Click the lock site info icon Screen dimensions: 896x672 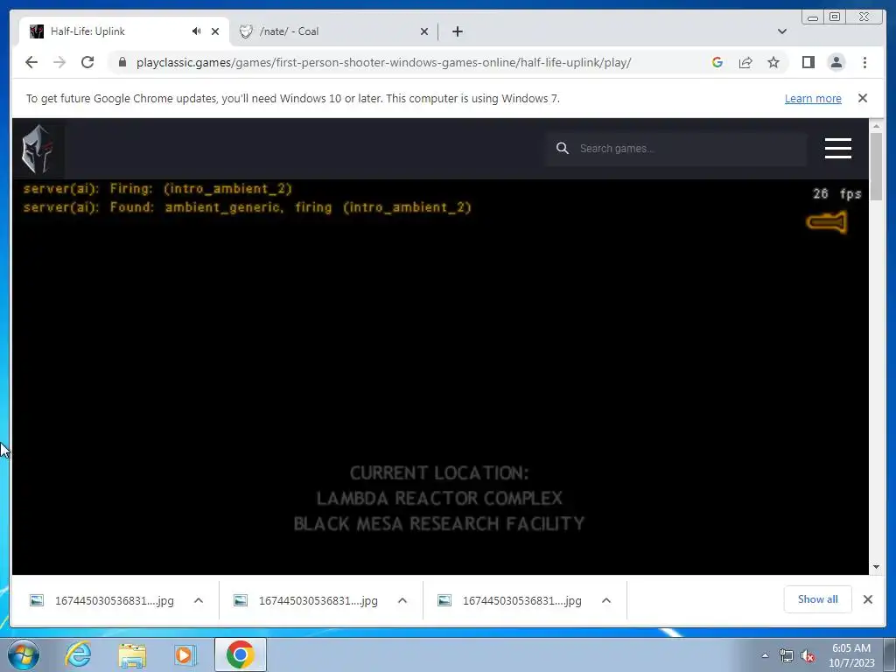(122, 62)
